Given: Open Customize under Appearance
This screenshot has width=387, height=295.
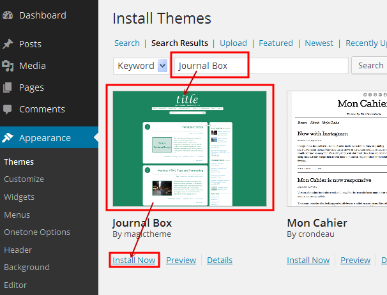Looking at the screenshot, I should click(24, 179).
